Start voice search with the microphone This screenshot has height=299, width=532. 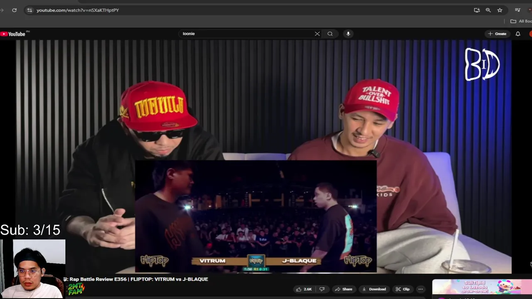[x=348, y=34]
